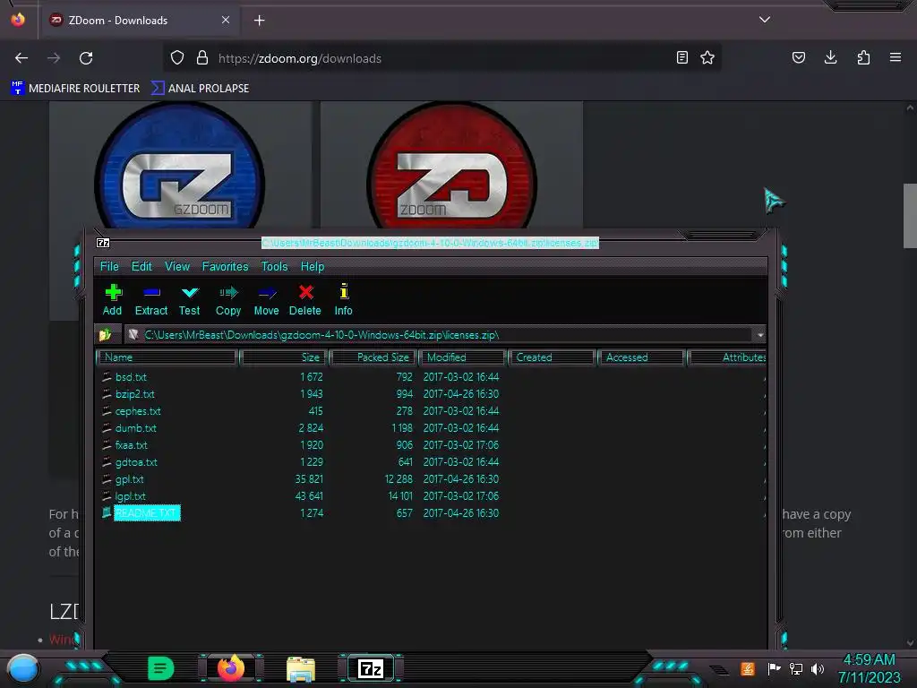Reload the ZDoom downloads page

(x=86, y=58)
